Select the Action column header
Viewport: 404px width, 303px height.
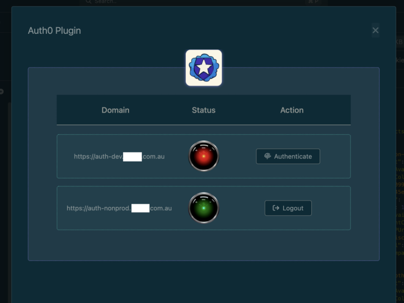(292, 110)
